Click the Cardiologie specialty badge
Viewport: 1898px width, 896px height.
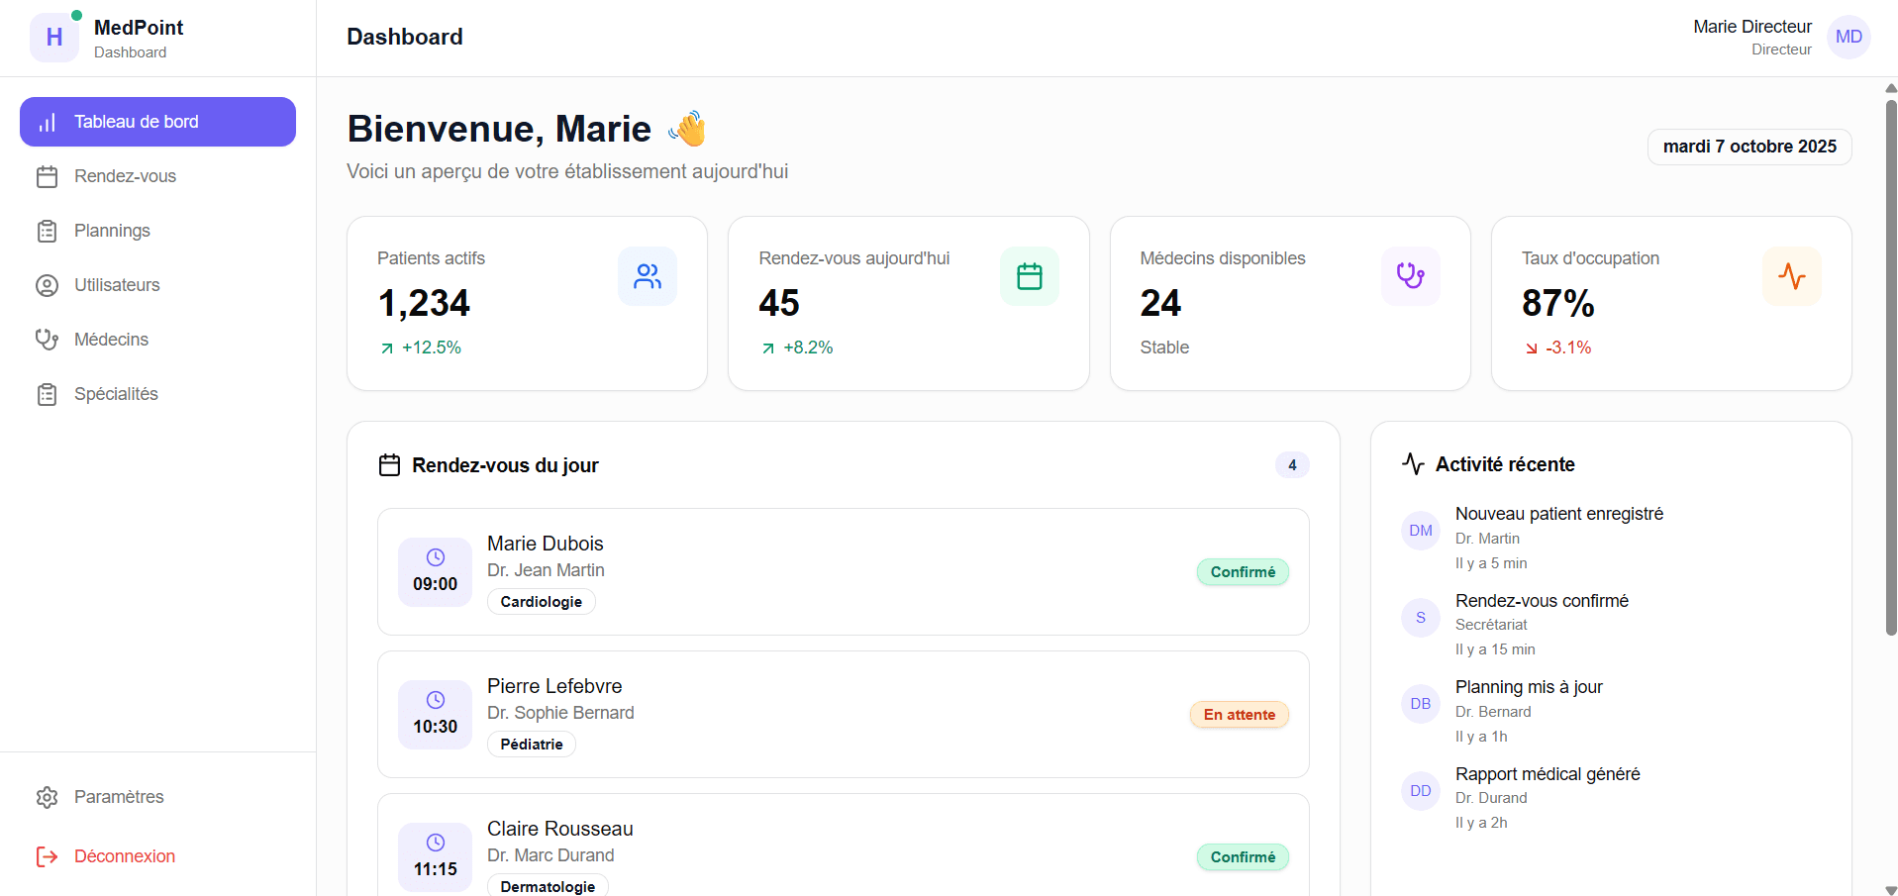(541, 601)
